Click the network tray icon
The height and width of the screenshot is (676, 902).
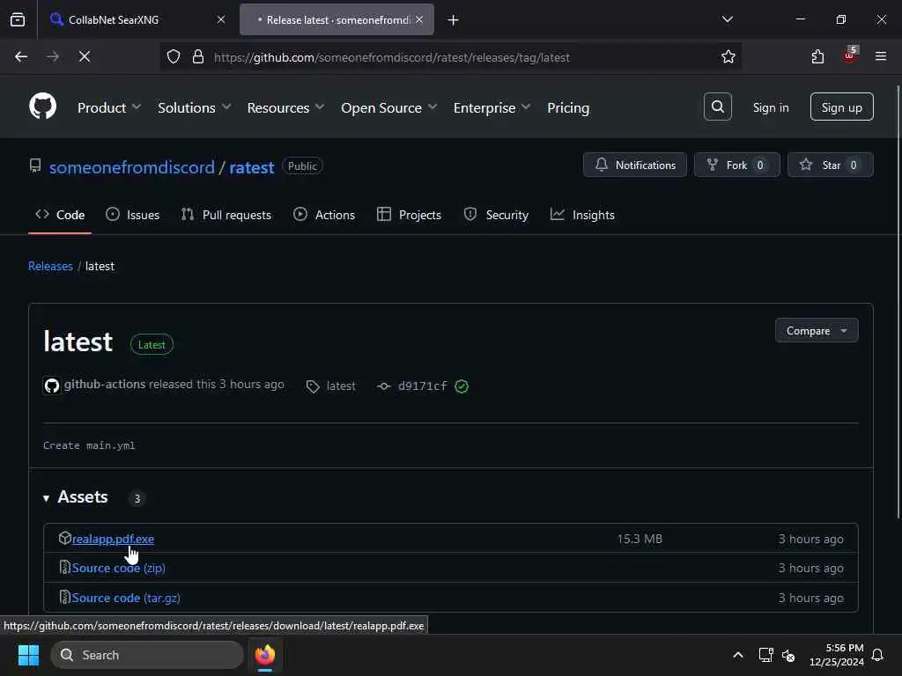tap(765, 655)
